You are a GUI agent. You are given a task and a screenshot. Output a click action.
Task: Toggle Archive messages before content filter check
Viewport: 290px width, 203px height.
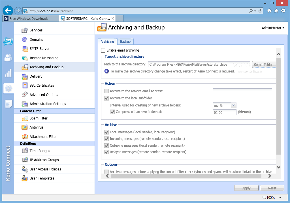[x=106, y=172]
